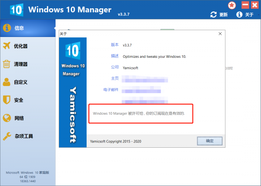This screenshot has height=186, width=261.
Task: Click the license status text in red box
Action: [139, 113]
